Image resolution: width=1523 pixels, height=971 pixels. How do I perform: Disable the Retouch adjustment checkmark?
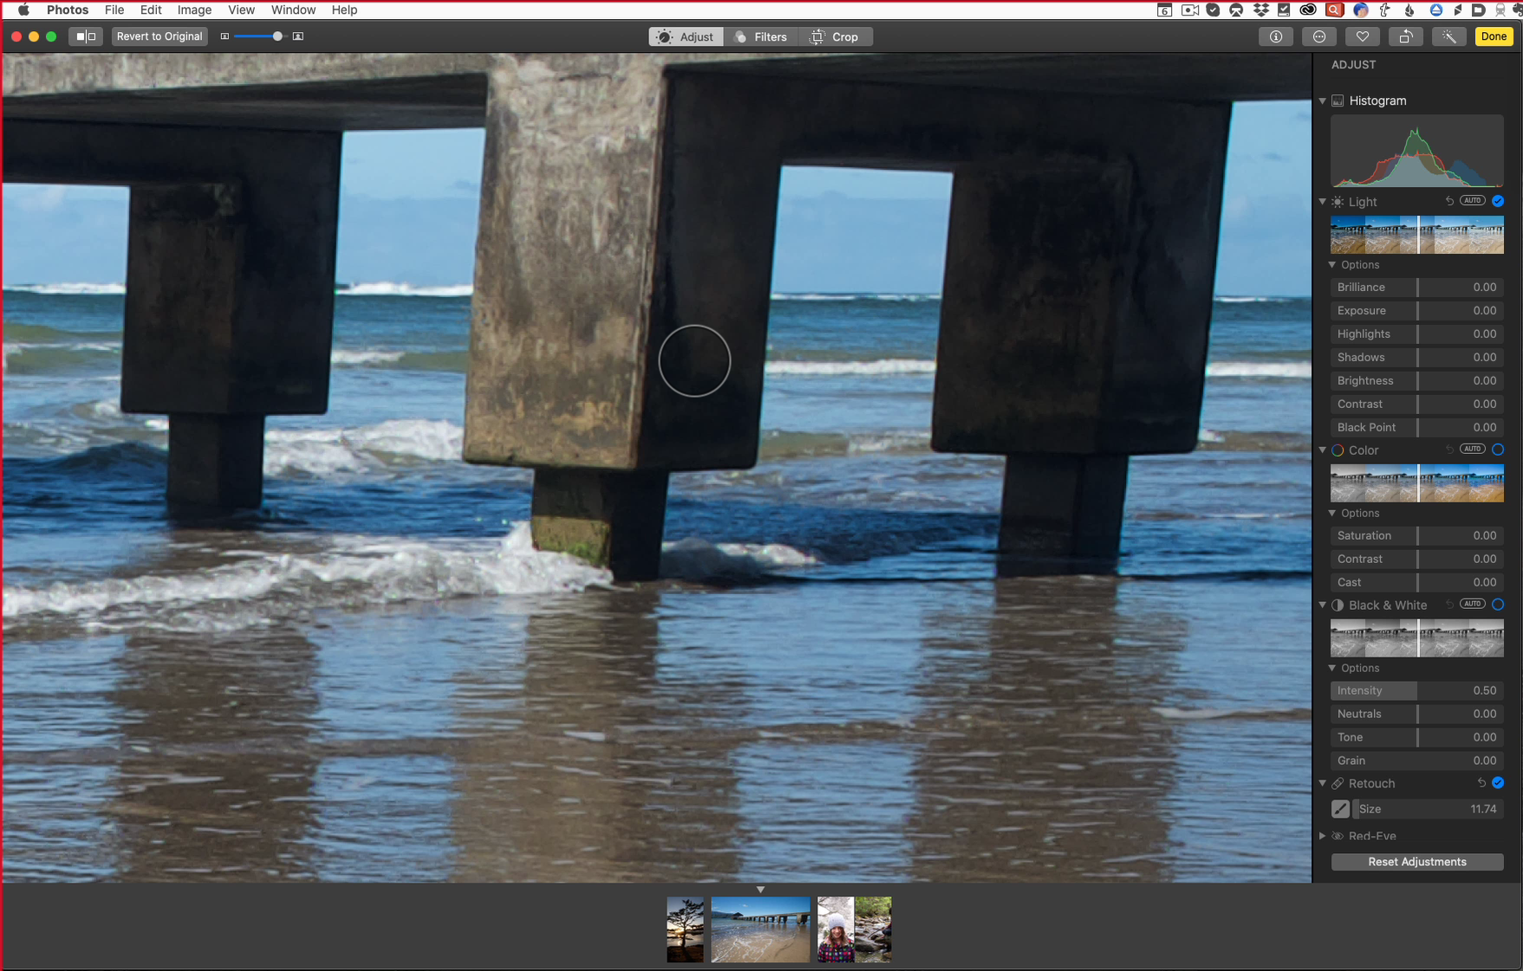(1498, 783)
